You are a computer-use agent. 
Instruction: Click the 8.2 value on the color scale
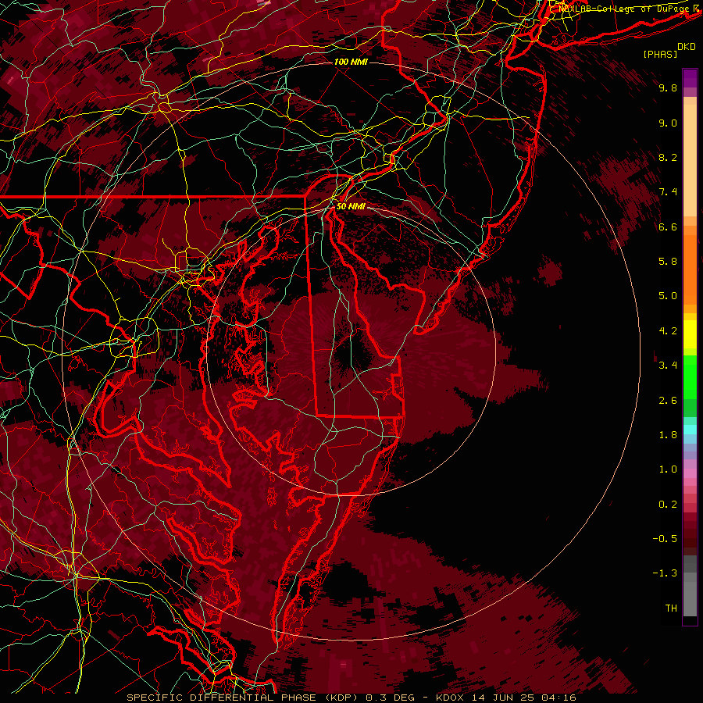(x=668, y=157)
